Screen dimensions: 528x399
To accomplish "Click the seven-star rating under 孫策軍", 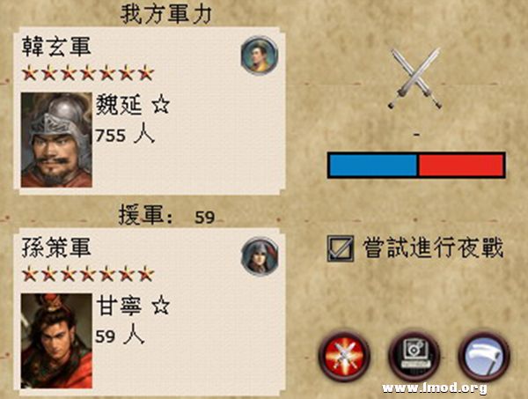I will [88, 274].
